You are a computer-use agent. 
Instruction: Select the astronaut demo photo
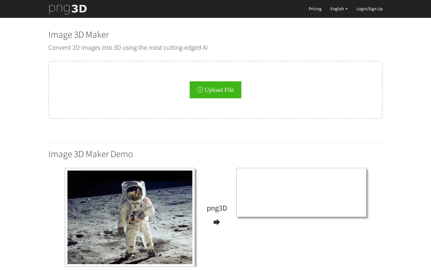coord(130,217)
